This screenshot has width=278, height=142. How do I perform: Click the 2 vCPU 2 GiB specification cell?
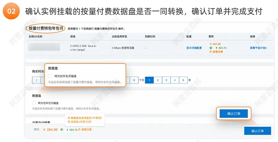tap(83, 48)
